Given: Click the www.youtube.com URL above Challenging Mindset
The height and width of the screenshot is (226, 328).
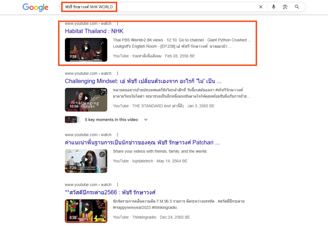Looking at the screenshot, I should (88, 74).
